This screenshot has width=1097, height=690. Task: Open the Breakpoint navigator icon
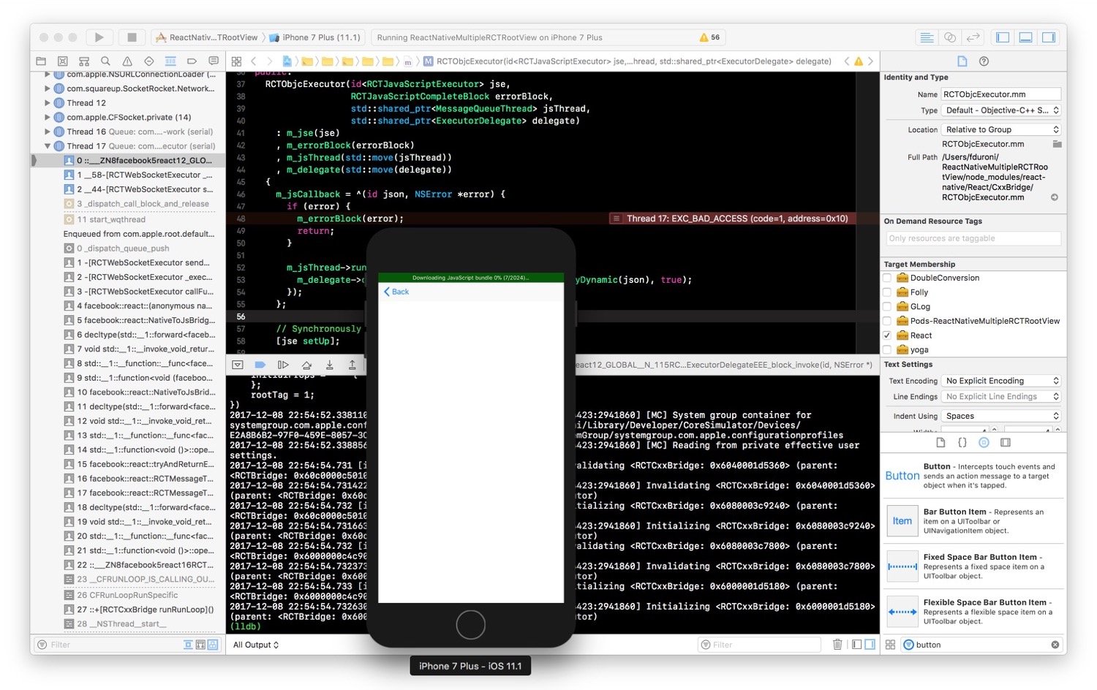[192, 61]
